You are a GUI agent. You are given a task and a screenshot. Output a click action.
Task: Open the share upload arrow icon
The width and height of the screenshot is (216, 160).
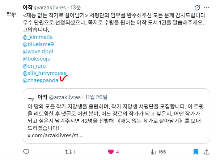(x=207, y=152)
